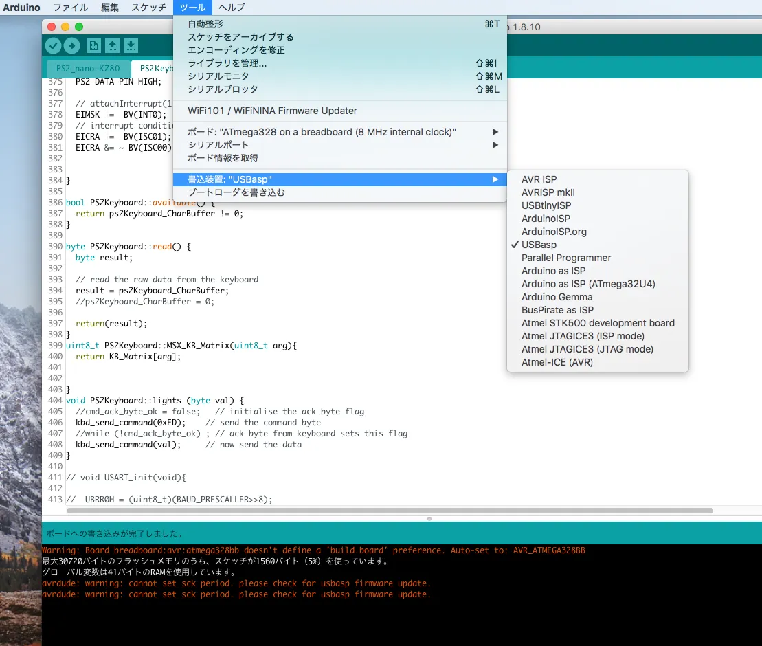
Task: Switch to the PS2Keyb tab
Action: 153,69
